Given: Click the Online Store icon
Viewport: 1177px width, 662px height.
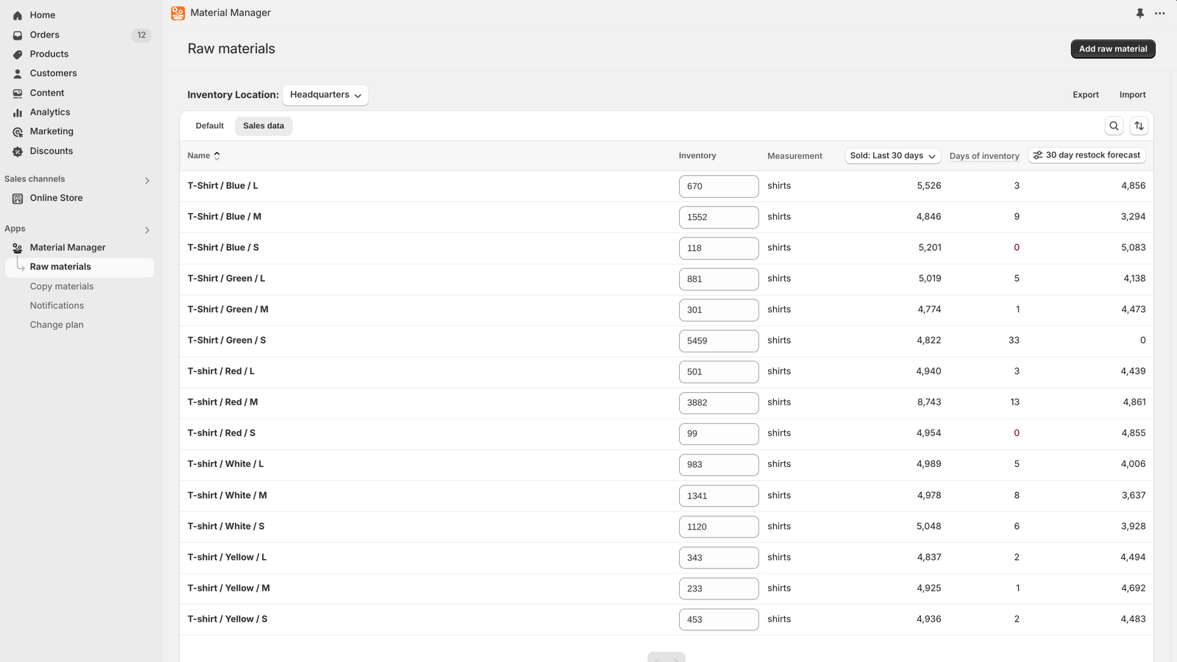Looking at the screenshot, I should (x=18, y=199).
